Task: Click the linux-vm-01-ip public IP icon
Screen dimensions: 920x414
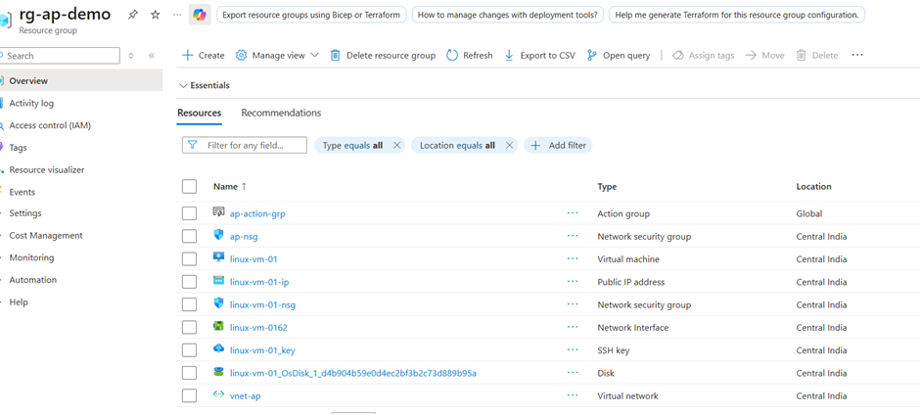Action: [x=218, y=282]
